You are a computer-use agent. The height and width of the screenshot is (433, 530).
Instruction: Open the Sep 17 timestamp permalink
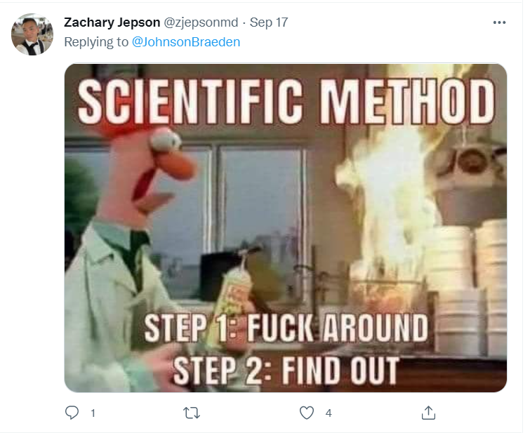269,22
